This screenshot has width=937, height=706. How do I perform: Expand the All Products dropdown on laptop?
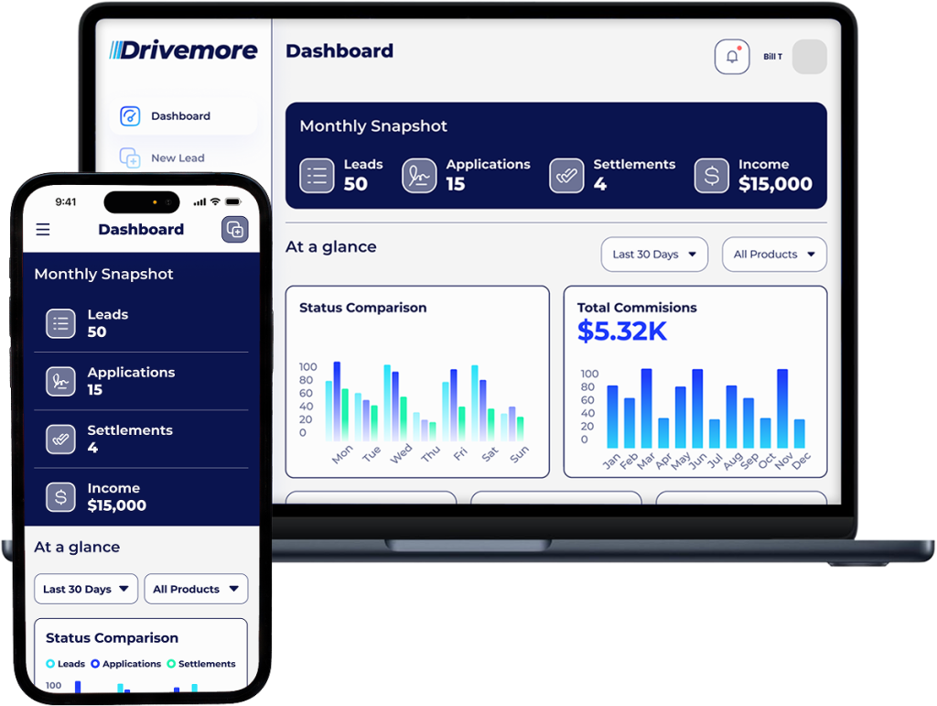click(774, 255)
